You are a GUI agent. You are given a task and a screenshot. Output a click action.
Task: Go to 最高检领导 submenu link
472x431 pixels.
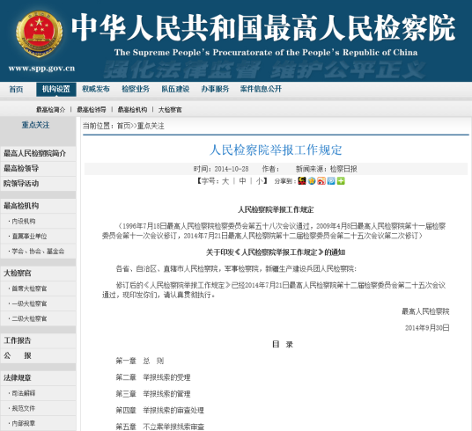(92, 110)
